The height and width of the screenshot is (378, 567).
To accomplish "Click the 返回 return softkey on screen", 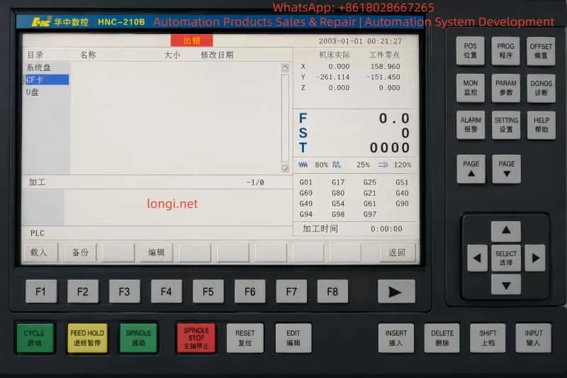I will tap(397, 252).
